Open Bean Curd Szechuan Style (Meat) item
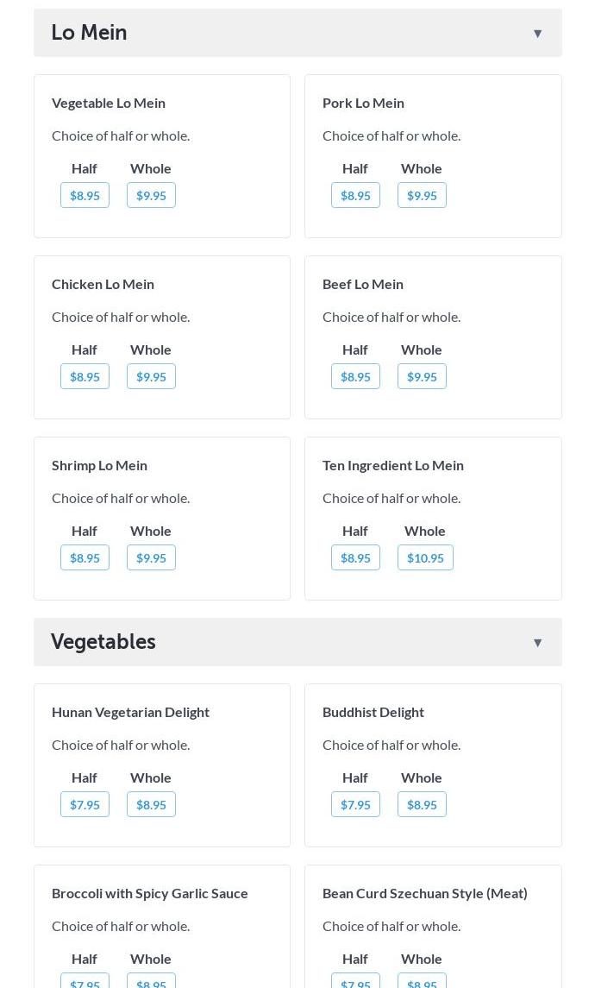Viewport: 595px width, 988px height. 424,893
